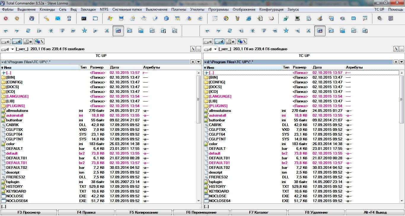Open the Конфигурация menu
The image size is (405, 216).
click(271, 9)
